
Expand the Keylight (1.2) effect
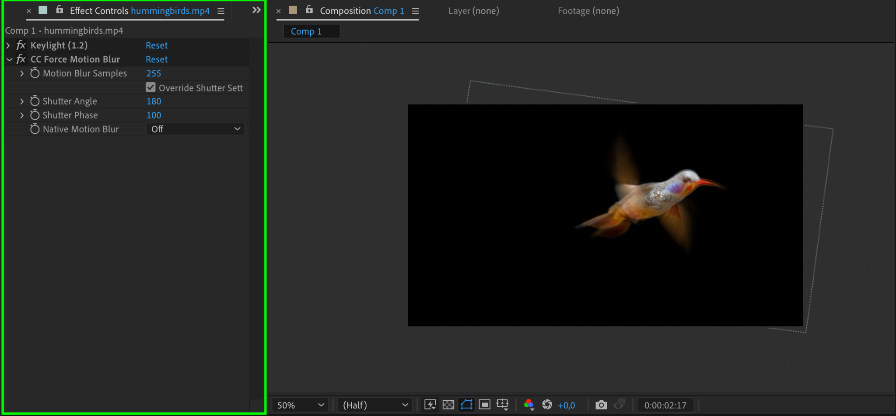(x=8, y=45)
